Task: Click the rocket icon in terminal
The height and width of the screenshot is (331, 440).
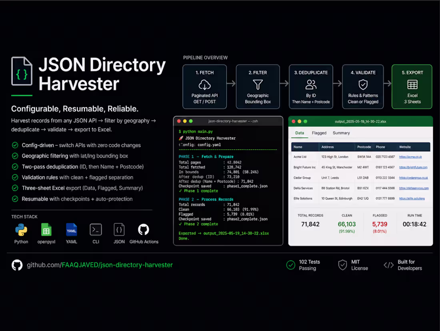Action: 181,138
